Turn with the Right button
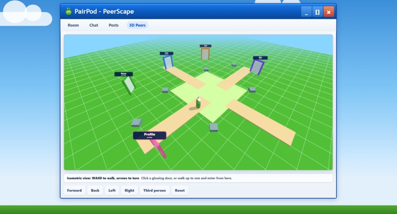 [130, 190]
